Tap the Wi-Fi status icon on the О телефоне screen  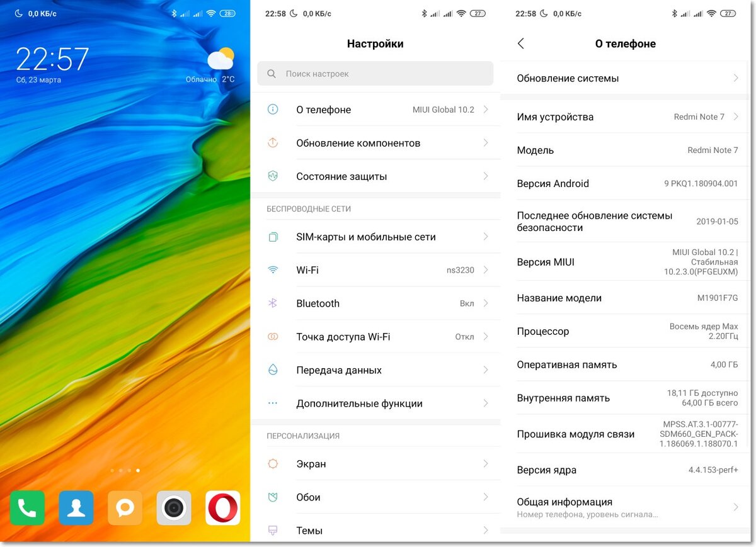[x=711, y=13]
